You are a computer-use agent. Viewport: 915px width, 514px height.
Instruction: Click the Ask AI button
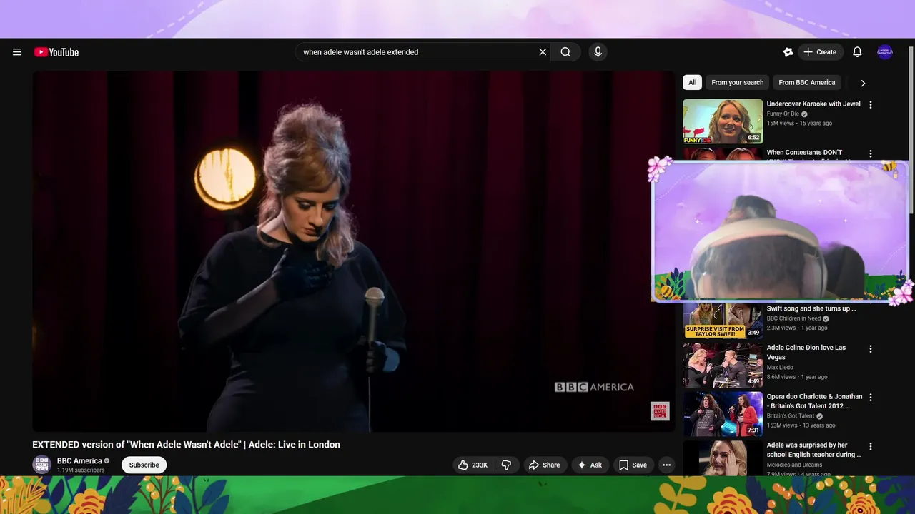pyautogui.click(x=590, y=465)
